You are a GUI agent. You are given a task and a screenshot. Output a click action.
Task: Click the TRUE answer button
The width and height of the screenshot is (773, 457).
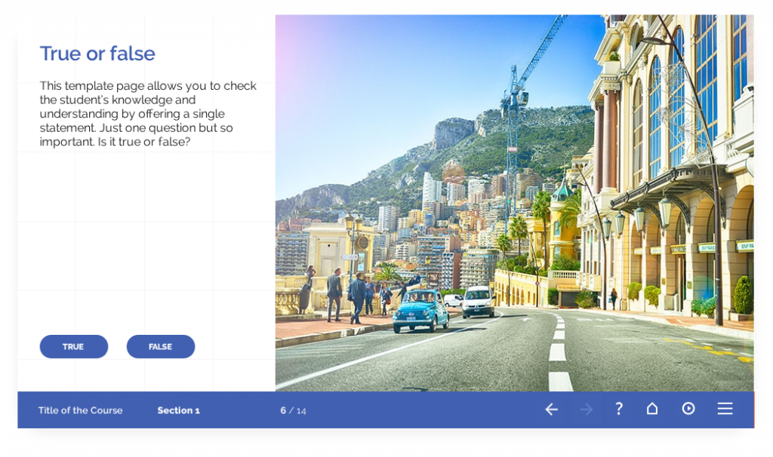[74, 347]
